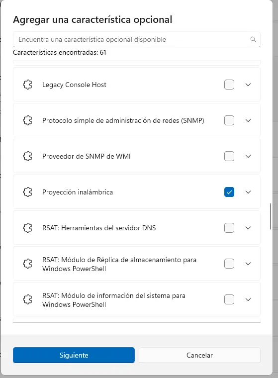278x378 pixels.
Task: Click the Legacy Console Host feature icon
Action: [28, 85]
